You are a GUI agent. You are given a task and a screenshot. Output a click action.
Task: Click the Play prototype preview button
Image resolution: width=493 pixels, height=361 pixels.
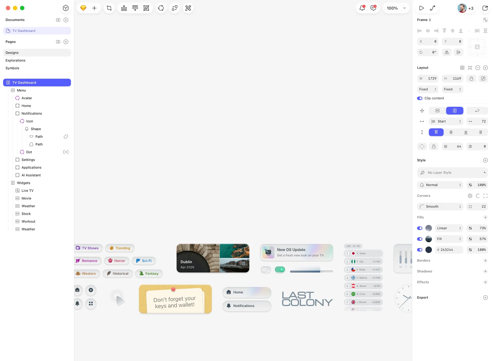pyautogui.click(x=421, y=8)
